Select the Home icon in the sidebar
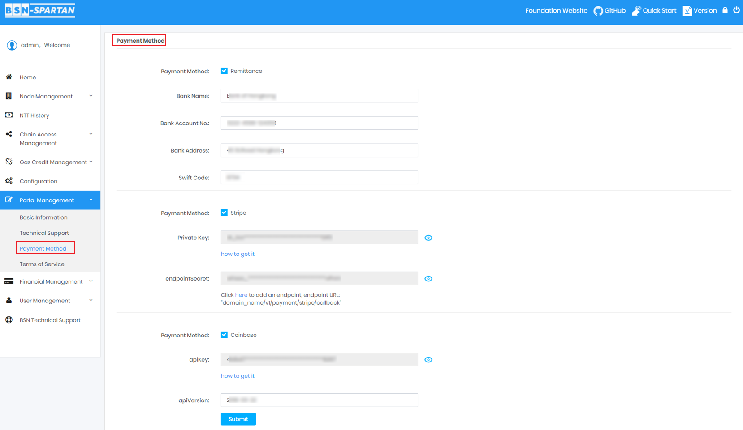Image resolution: width=743 pixels, height=430 pixels. (x=9, y=77)
